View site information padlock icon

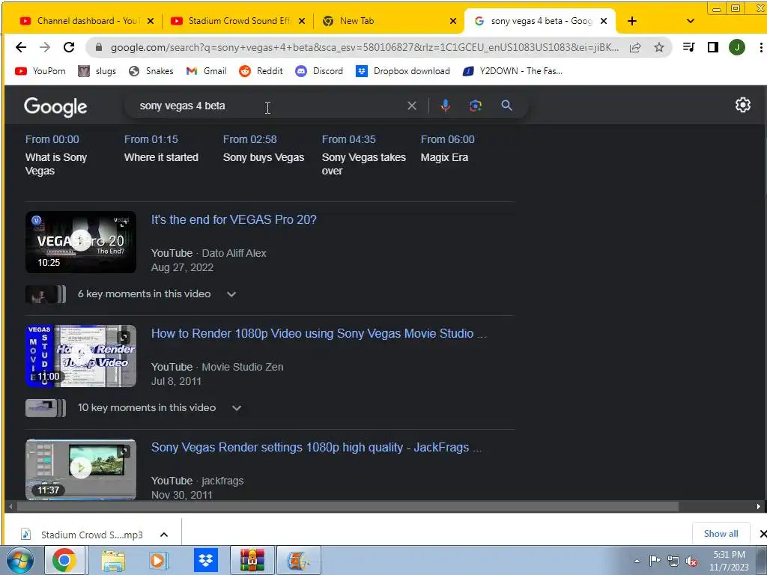[x=99, y=47]
